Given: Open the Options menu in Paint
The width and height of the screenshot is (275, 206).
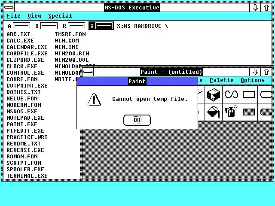Looking at the screenshot, I should [x=252, y=80].
